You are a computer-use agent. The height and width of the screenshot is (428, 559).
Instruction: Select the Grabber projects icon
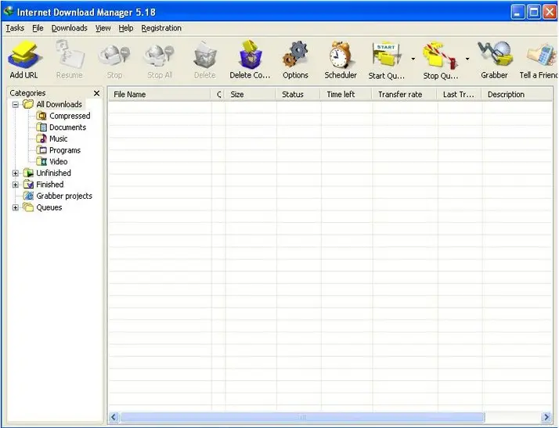point(28,196)
